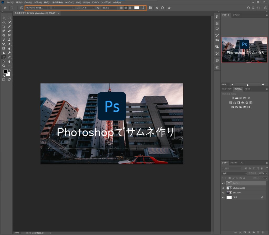Select the Path Selection arrow tool
The width and height of the screenshot is (269, 235).
click(4, 62)
